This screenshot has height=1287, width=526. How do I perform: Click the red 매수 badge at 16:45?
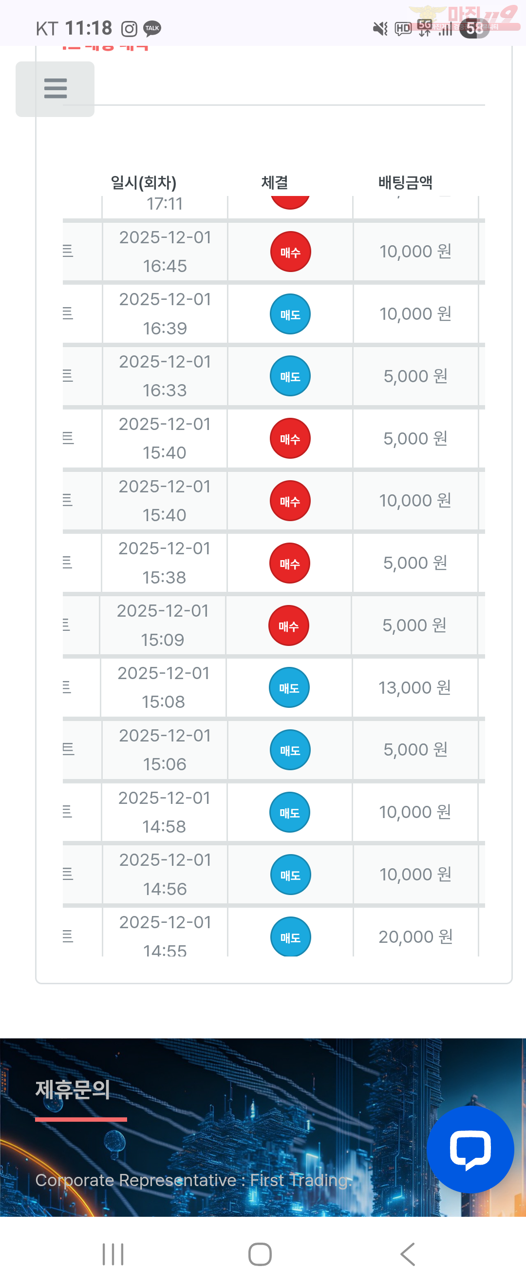pos(290,252)
